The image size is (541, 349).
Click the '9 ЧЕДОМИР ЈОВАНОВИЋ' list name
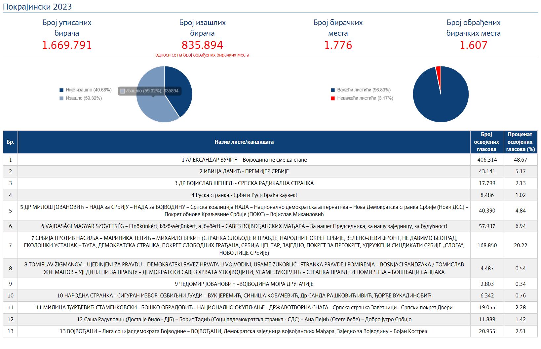coord(244,284)
